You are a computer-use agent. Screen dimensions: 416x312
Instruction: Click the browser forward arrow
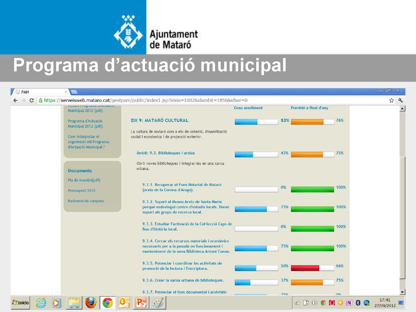tap(24, 100)
